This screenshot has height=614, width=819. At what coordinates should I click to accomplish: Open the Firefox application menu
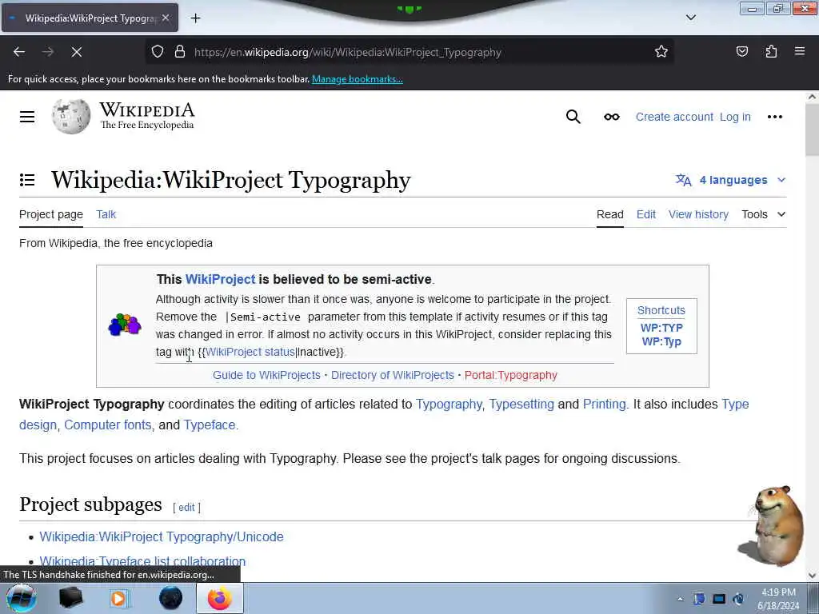coord(800,51)
